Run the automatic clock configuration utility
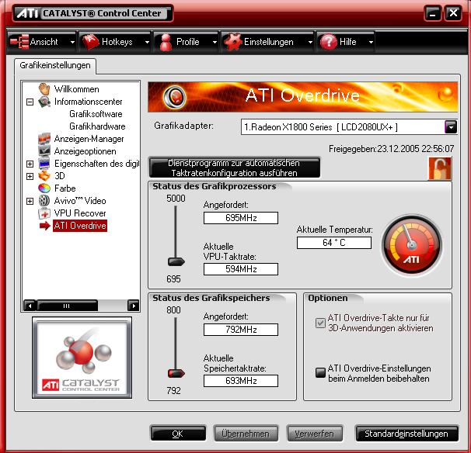The height and width of the screenshot is (453, 471). pyautogui.click(x=235, y=168)
